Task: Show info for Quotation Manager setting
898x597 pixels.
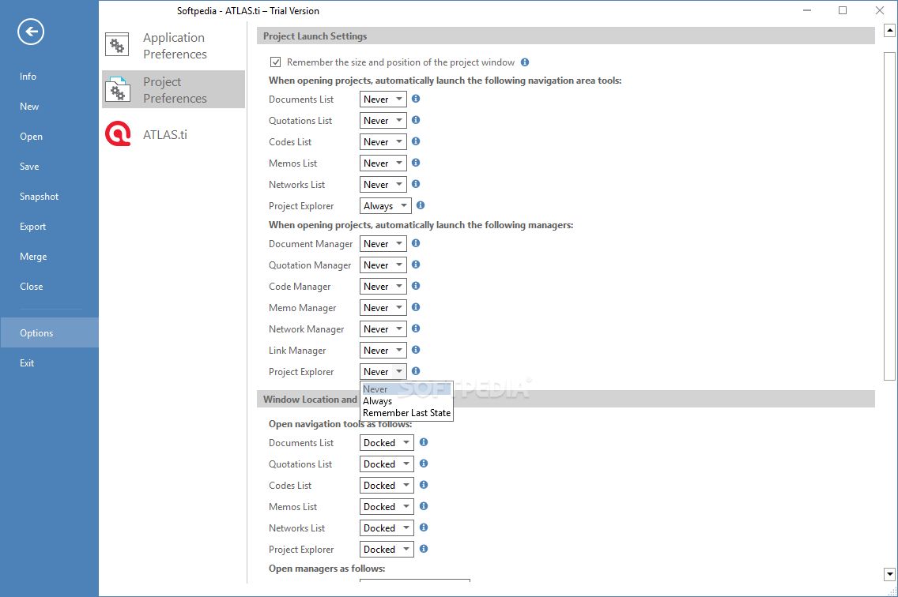Action: click(x=416, y=265)
